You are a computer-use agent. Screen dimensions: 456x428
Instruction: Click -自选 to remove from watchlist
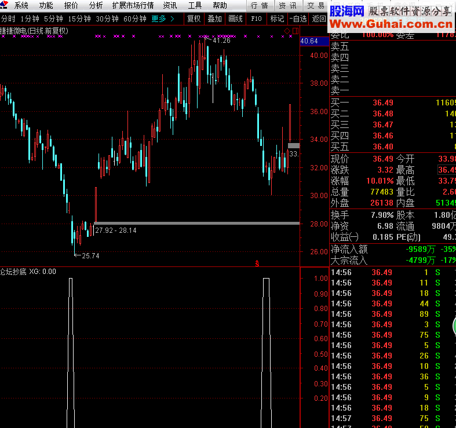298,19
